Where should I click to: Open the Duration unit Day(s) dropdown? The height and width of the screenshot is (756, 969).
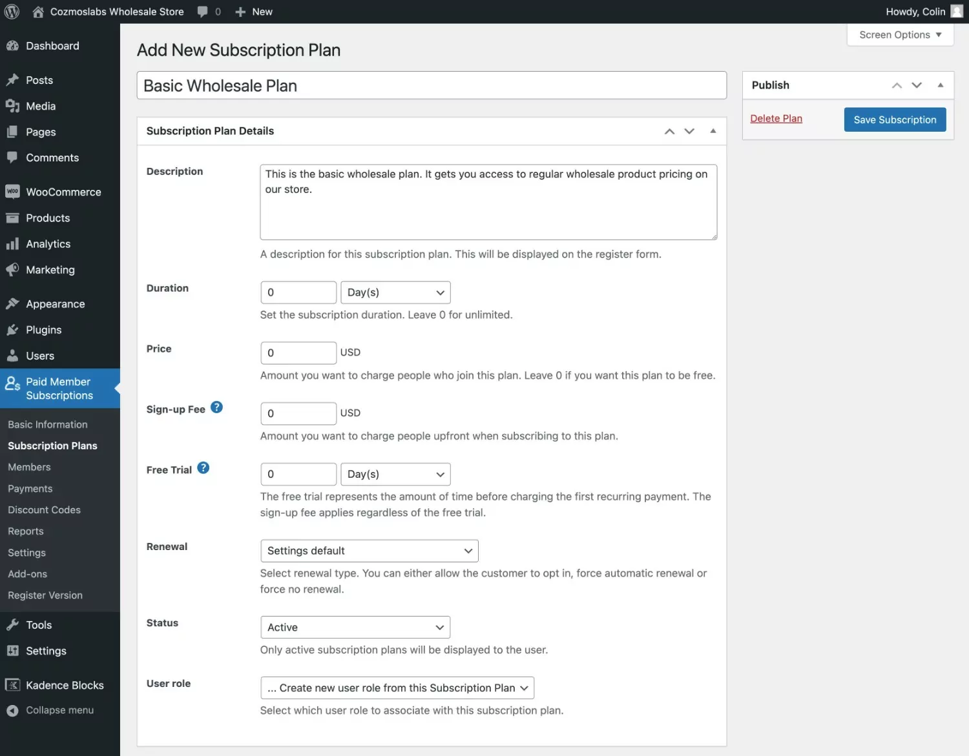tap(395, 292)
